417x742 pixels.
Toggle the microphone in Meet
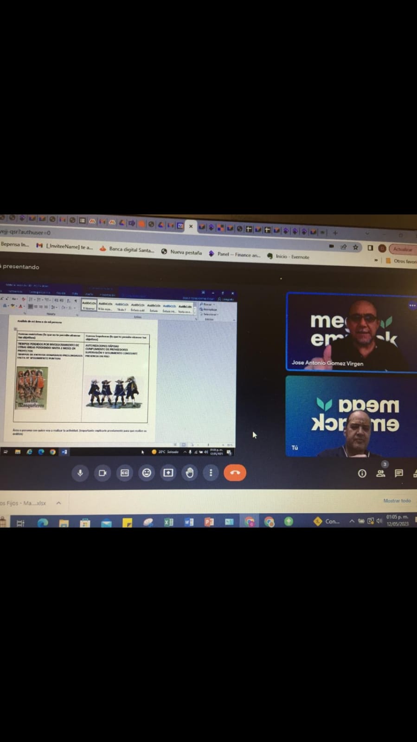pos(80,473)
